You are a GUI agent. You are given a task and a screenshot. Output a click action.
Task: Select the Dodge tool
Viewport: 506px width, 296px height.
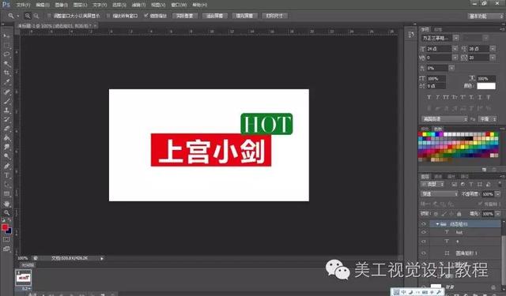(x=6, y=156)
